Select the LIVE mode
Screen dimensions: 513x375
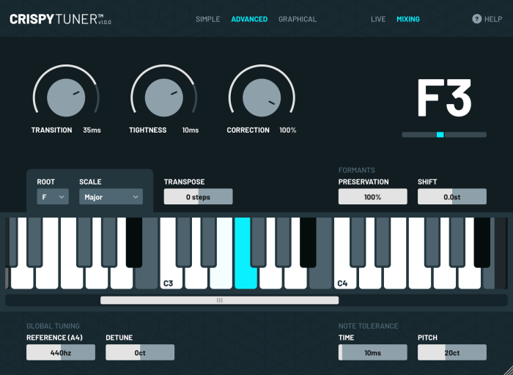[x=378, y=19]
